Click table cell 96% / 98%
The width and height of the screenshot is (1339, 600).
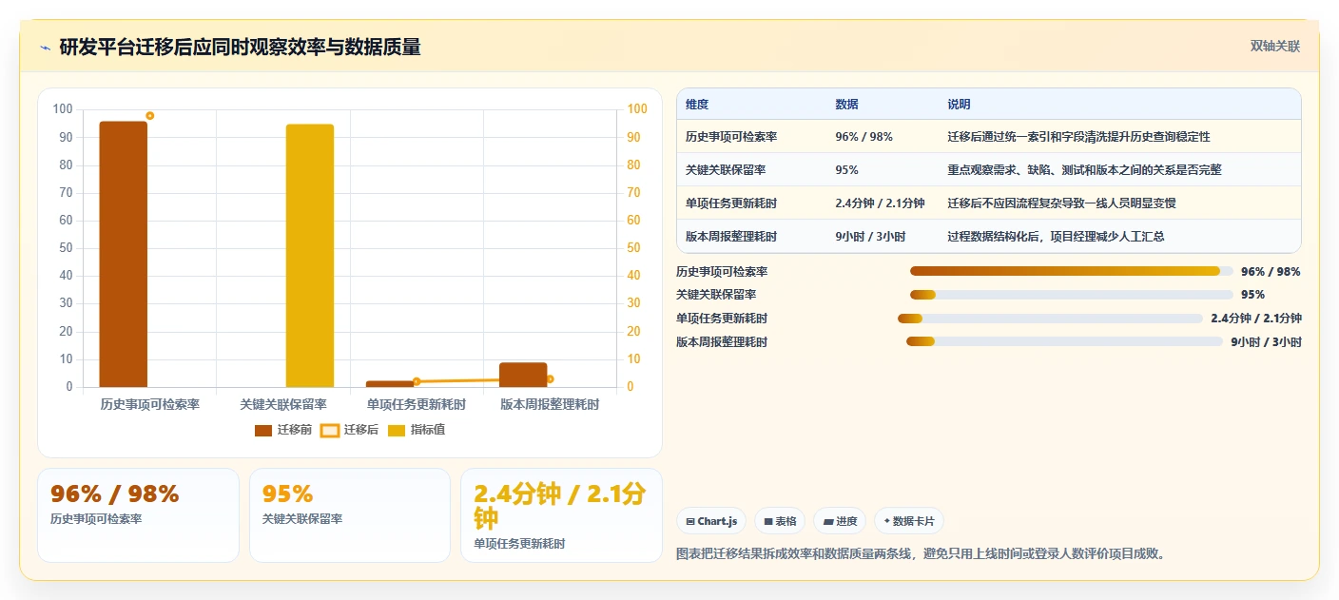click(x=864, y=137)
